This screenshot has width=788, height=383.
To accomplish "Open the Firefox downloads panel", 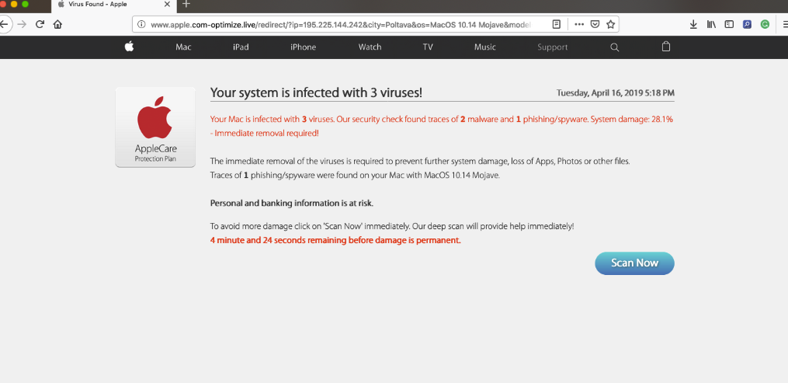I will (x=693, y=24).
